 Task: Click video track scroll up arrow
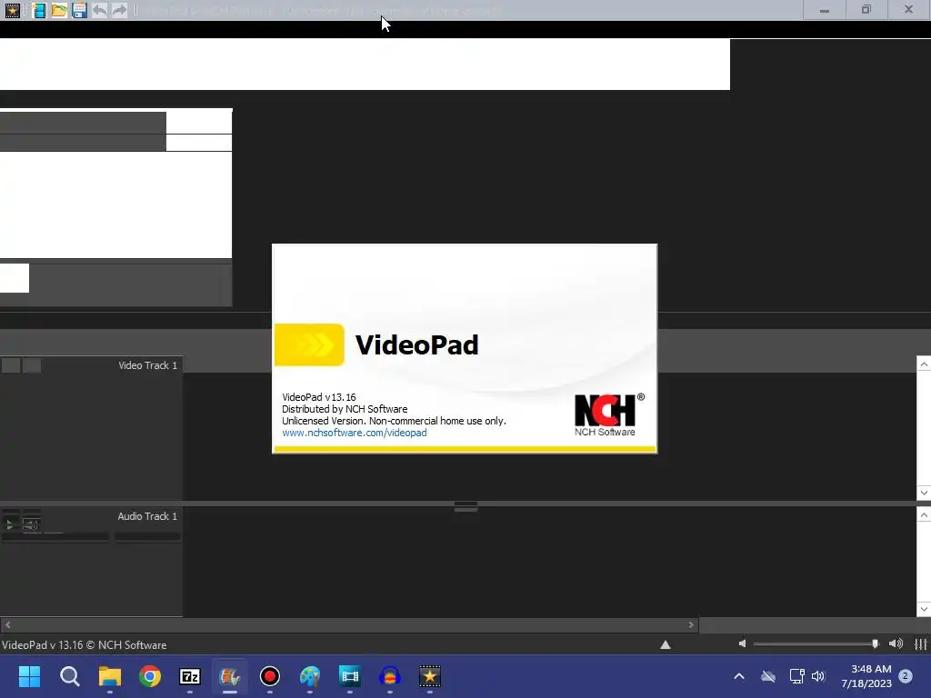[x=924, y=364]
